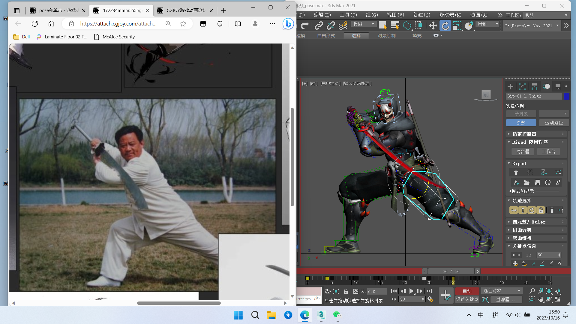Toggle the 自动 auto key button
576x324 pixels.
point(467,291)
